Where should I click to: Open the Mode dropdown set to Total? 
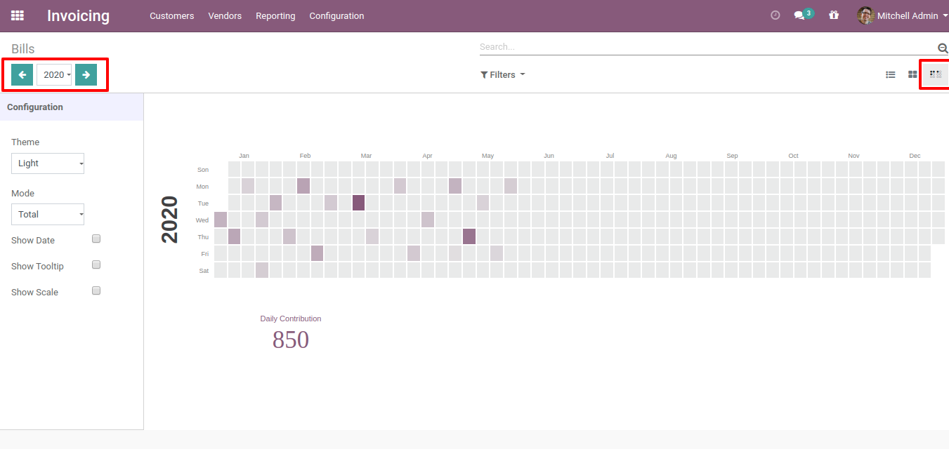point(48,215)
